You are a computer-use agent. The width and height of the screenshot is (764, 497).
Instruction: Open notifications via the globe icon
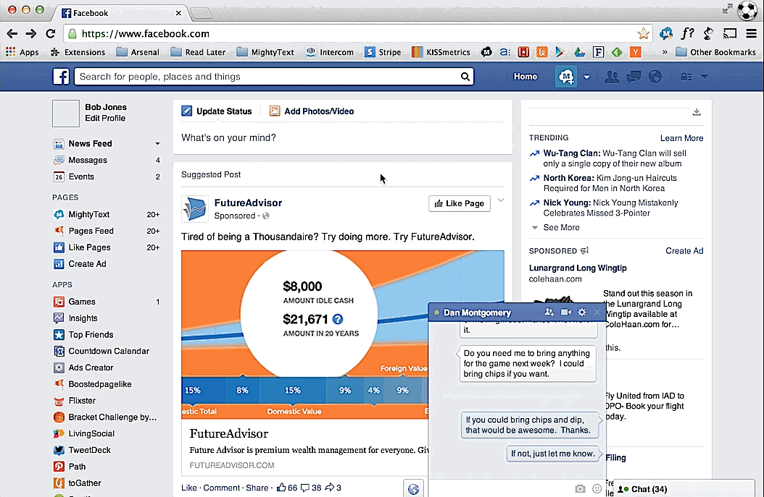click(x=655, y=76)
